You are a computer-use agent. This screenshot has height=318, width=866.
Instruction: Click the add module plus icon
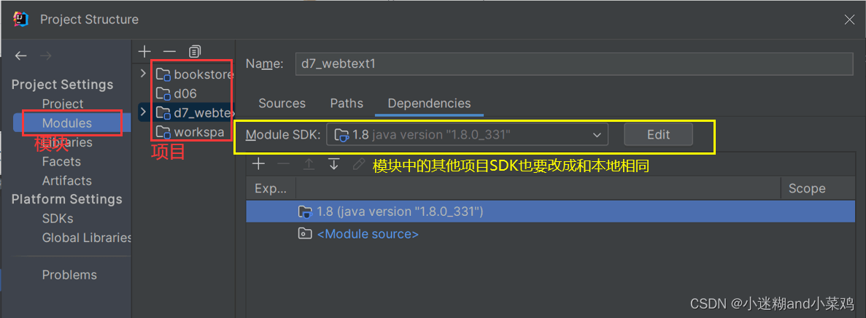pyautogui.click(x=144, y=52)
